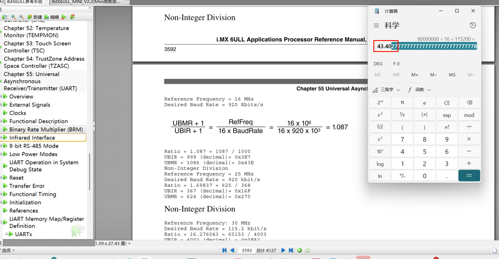Insert π constant in calculator

[402, 103]
